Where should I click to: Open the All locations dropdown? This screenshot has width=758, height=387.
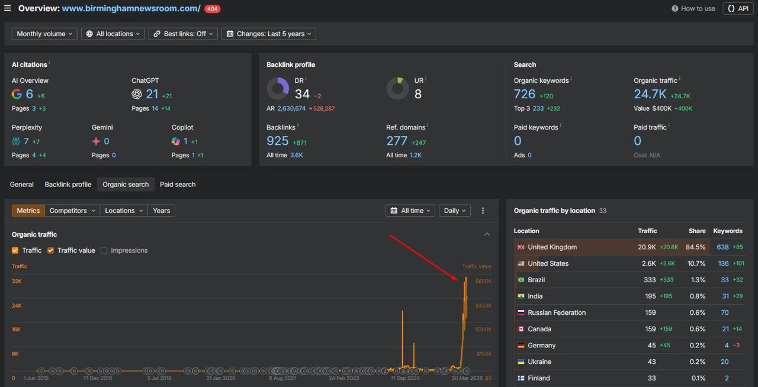(113, 34)
